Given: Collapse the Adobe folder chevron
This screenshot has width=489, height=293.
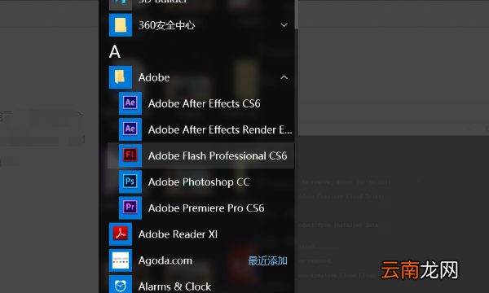Looking at the screenshot, I should pos(284,77).
